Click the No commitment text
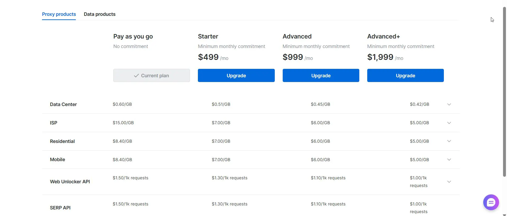Viewport: 507px width, 216px height. 131,46
